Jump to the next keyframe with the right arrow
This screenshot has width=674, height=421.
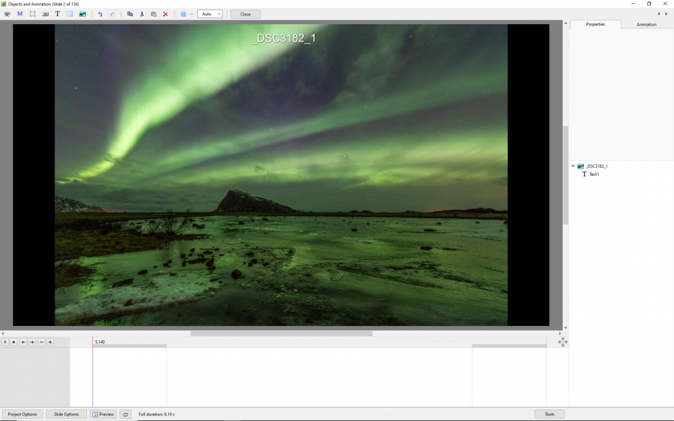coord(32,342)
